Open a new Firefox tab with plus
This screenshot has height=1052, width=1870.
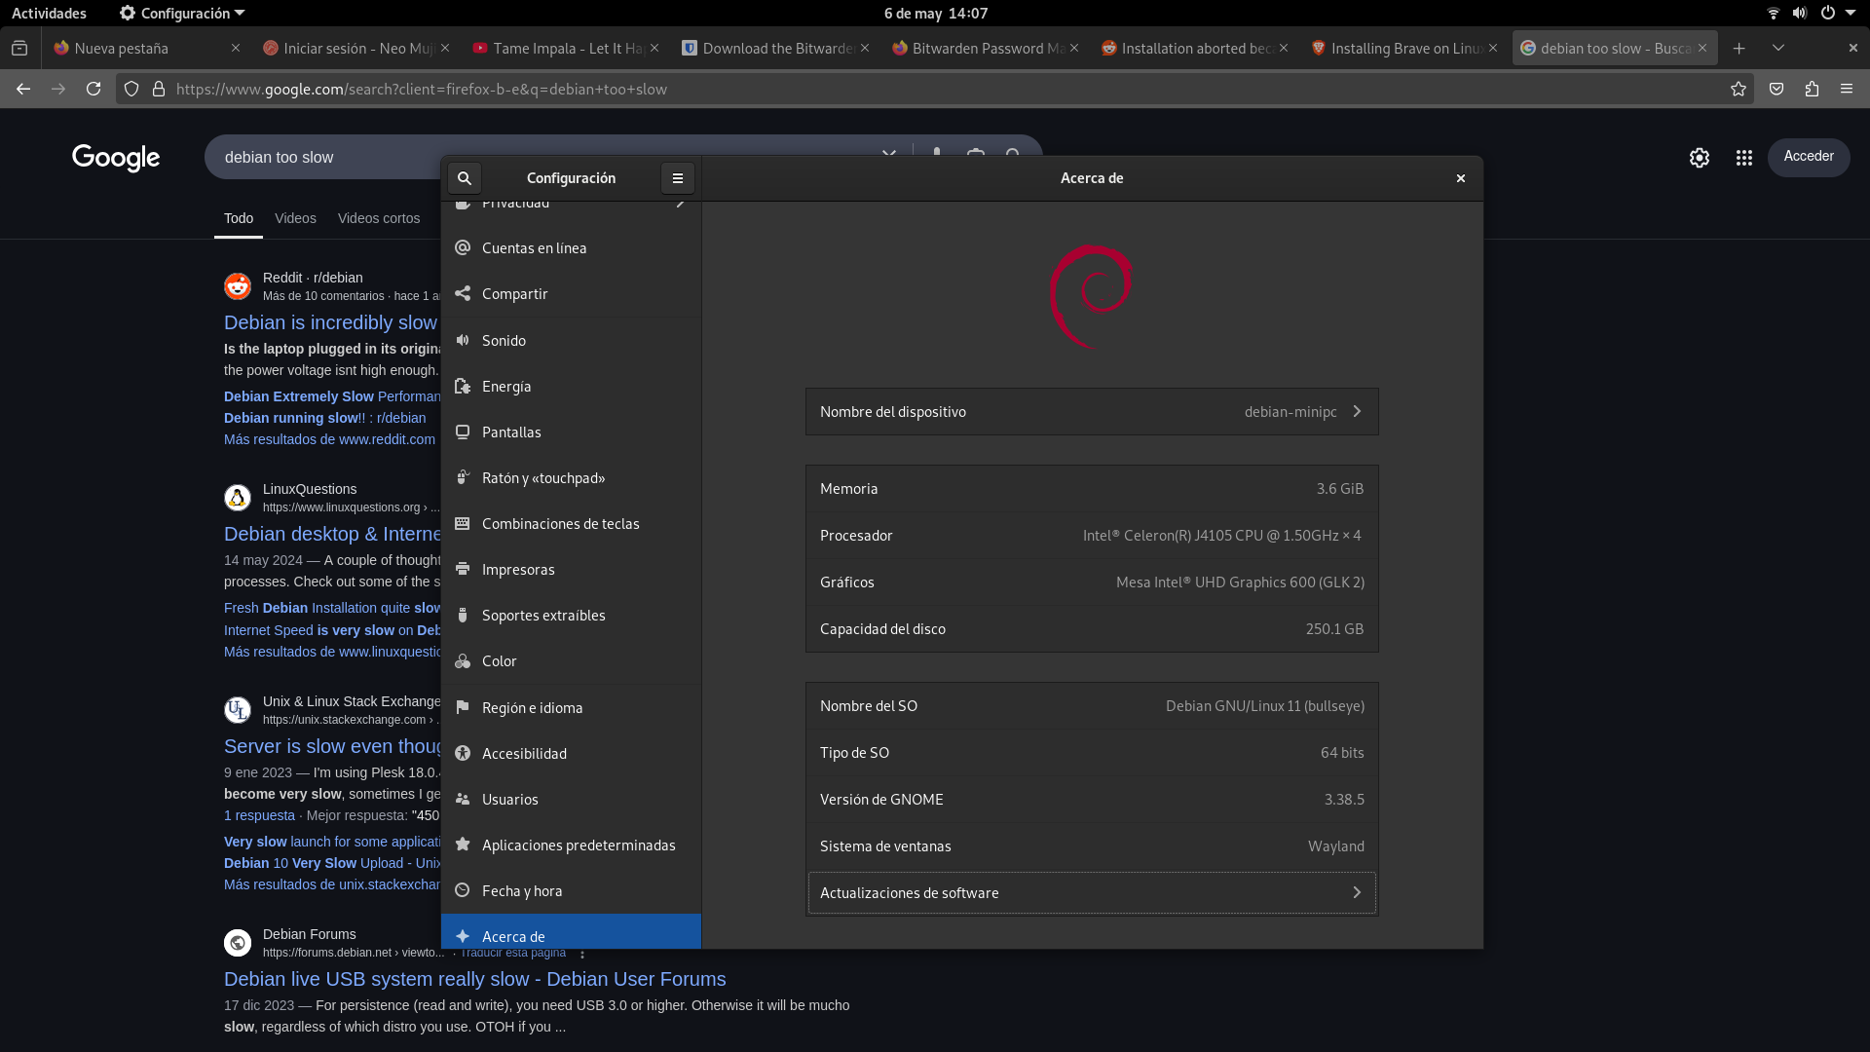click(1739, 48)
